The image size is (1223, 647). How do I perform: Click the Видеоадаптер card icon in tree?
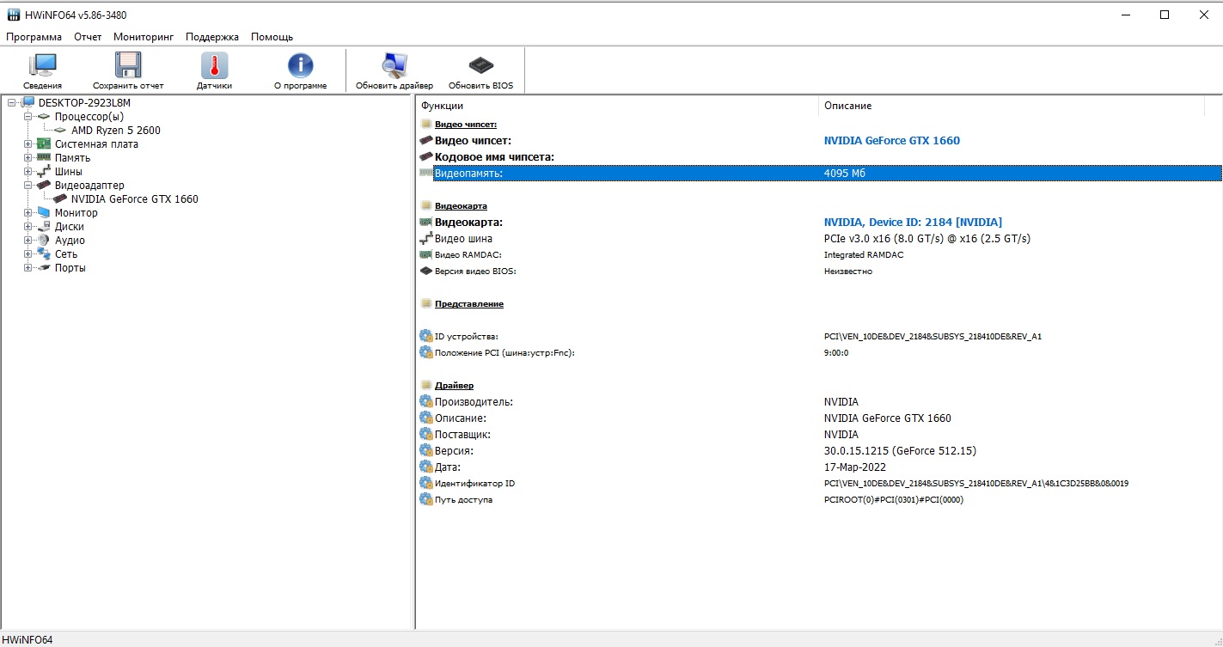pos(45,186)
